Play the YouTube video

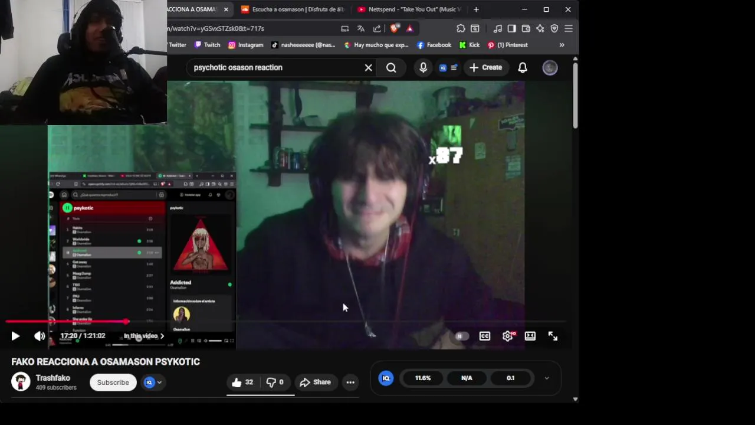(x=15, y=336)
